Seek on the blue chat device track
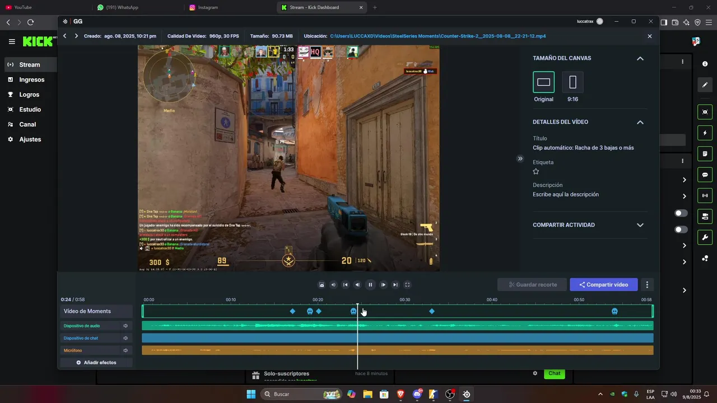717x403 pixels. pos(398,338)
